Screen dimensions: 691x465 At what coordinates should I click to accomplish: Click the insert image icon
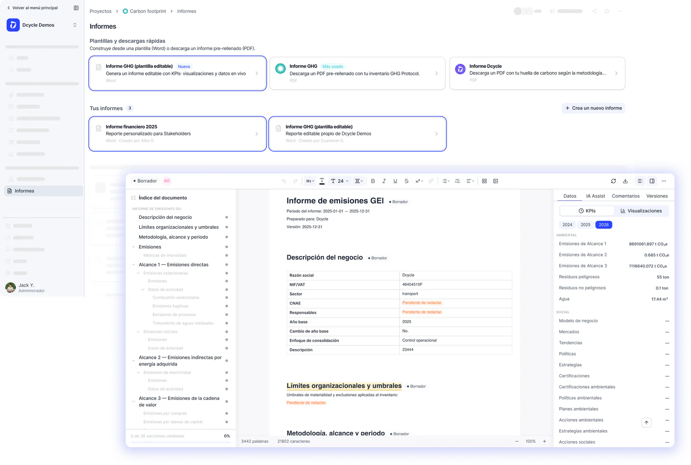tap(495, 181)
